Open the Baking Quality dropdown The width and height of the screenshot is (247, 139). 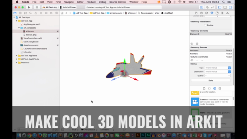[218, 76]
